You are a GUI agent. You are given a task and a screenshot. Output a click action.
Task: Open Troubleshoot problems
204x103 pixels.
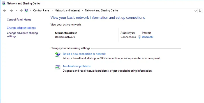tap(76, 66)
